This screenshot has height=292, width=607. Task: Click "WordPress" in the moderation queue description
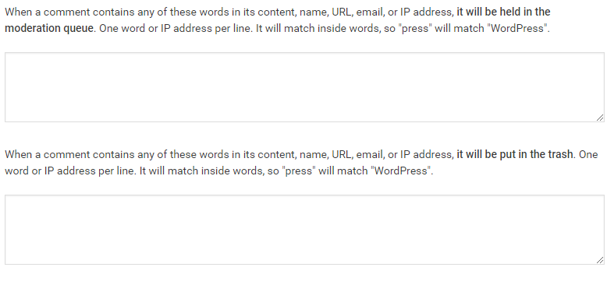[x=518, y=29]
